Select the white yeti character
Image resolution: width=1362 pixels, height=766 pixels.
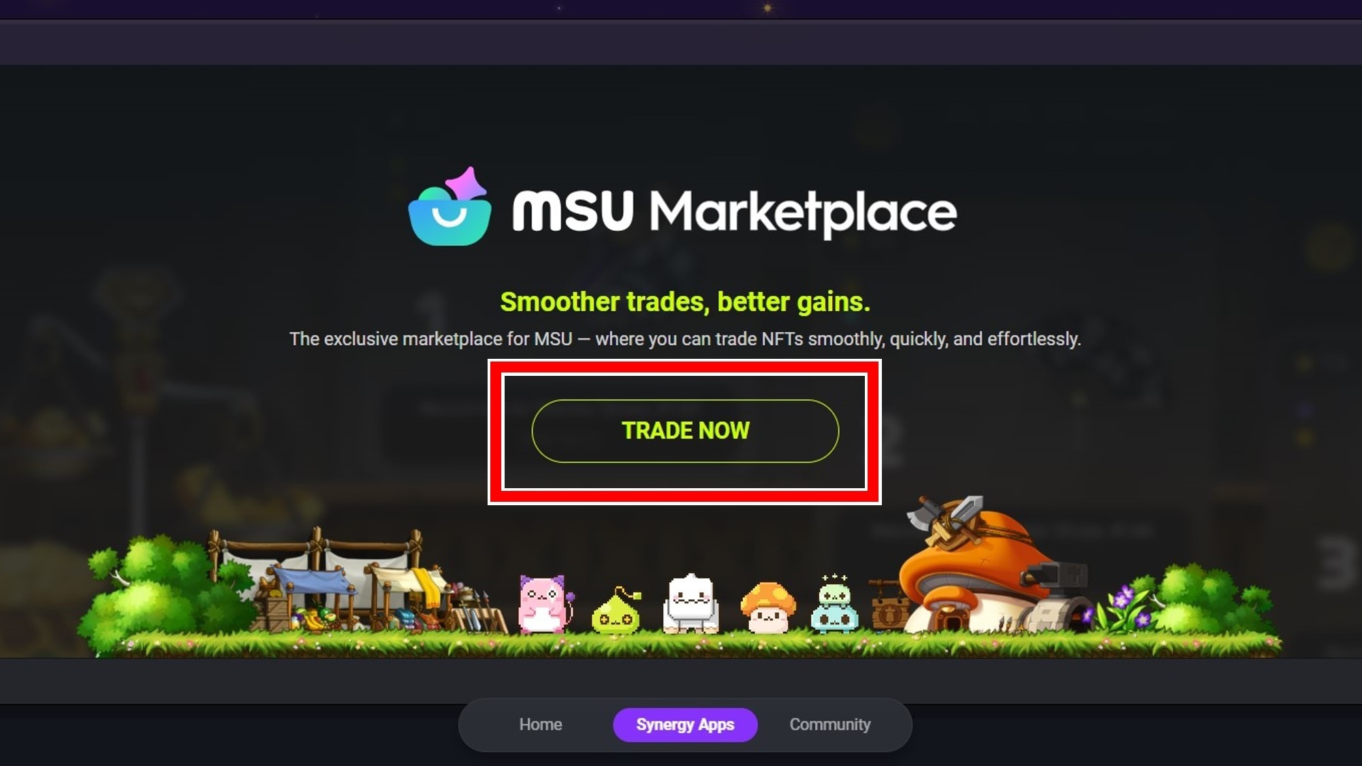[x=691, y=604]
